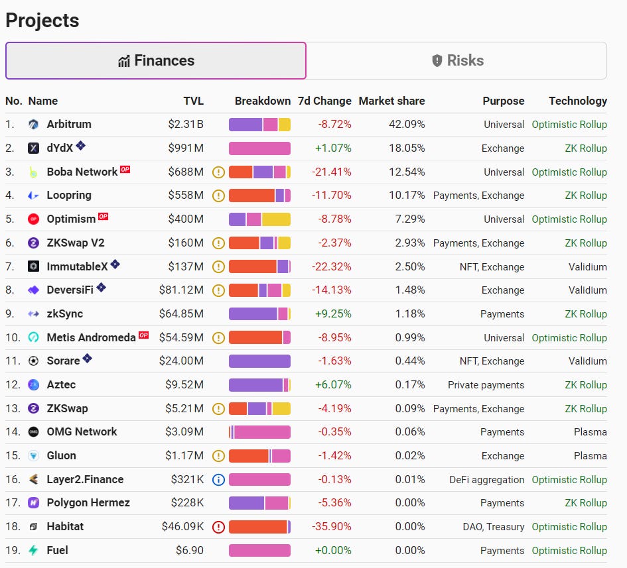
Task: Click the ImmutableX logo icon
Action: [34, 266]
